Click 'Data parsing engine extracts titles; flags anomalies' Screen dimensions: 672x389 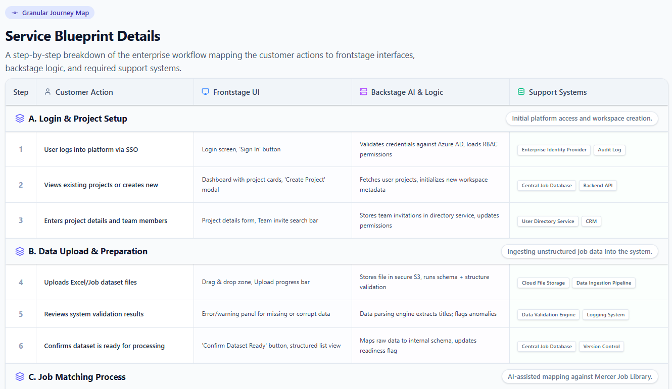[428, 314]
